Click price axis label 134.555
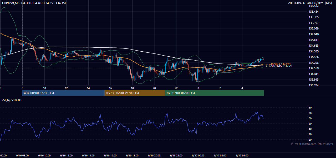Image resolution: width=336 pixels, height=158 pixels. (x=314, y=51)
